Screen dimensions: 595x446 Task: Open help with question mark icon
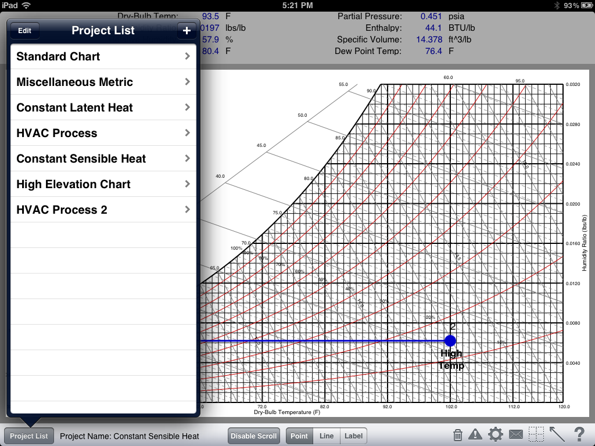tap(579, 434)
